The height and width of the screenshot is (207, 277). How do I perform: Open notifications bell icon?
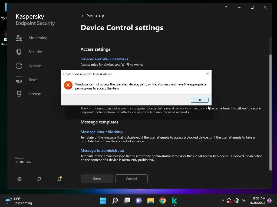(x=60, y=179)
